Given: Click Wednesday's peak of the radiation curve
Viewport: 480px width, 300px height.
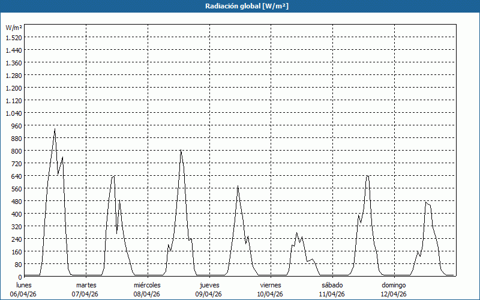Looking at the screenshot, I should [181, 150].
